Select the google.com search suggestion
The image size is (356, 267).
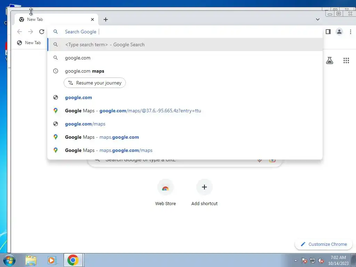pyautogui.click(x=185, y=58)
